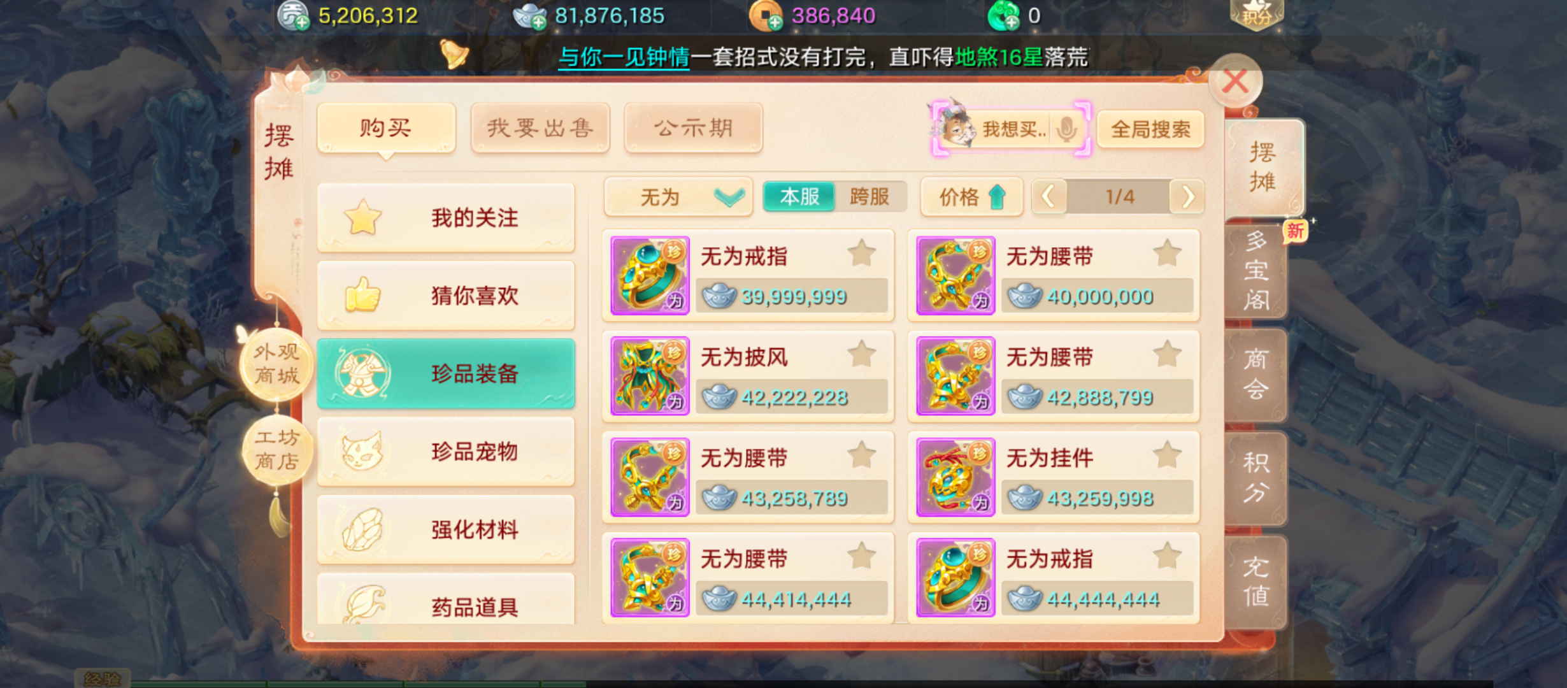Open 外观商城 round side button
The image size is (1567, 688).
tap(276, 364)
